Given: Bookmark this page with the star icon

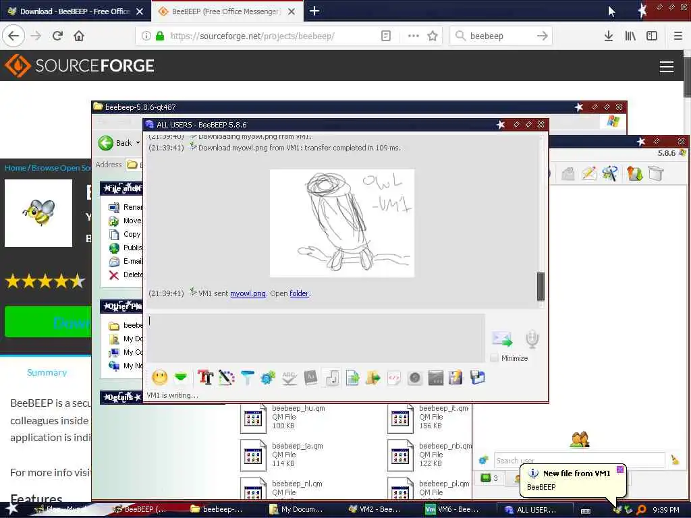Looking at the screenshot, I should (433, 36).
